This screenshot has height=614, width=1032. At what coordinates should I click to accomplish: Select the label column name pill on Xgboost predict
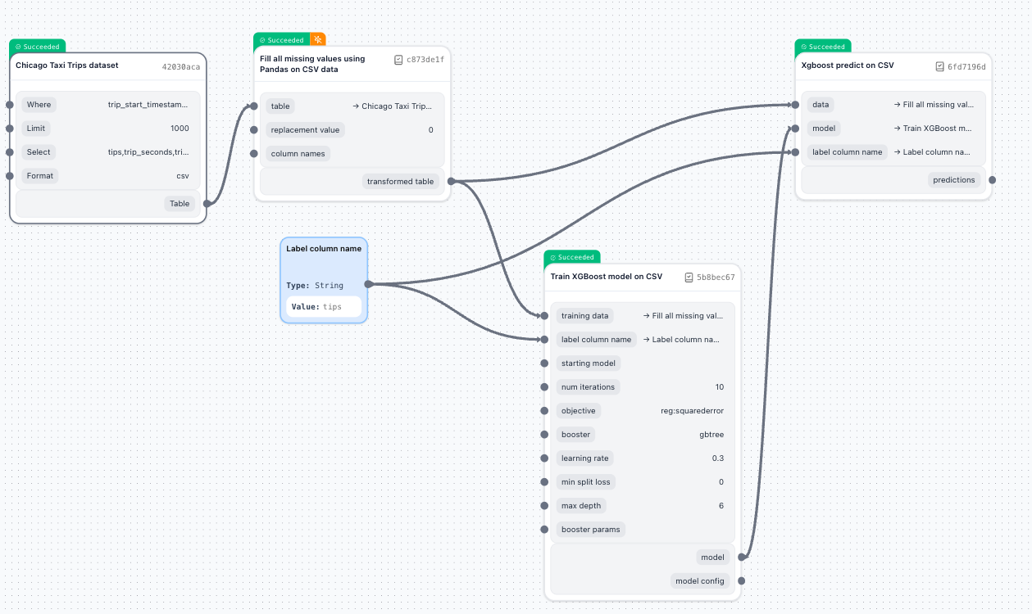847,151
